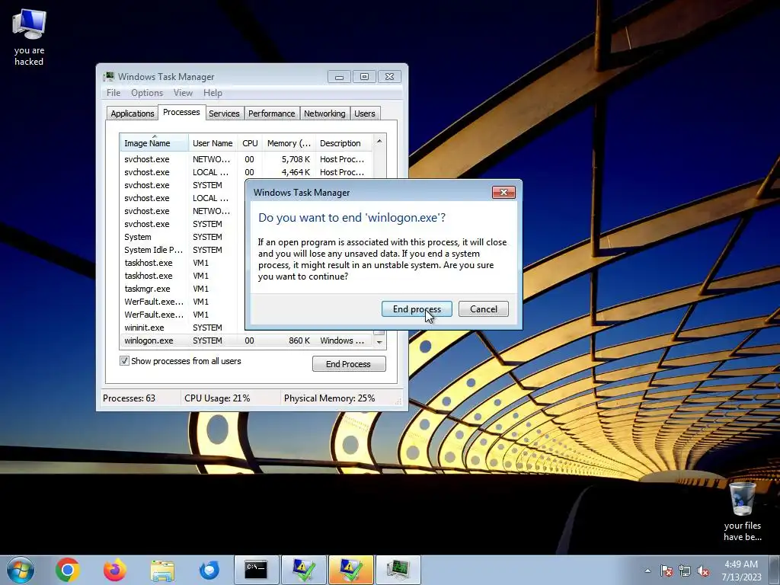Sort by CPU column header
This screenshot has width=780, height=585.
tap(250, 142)
